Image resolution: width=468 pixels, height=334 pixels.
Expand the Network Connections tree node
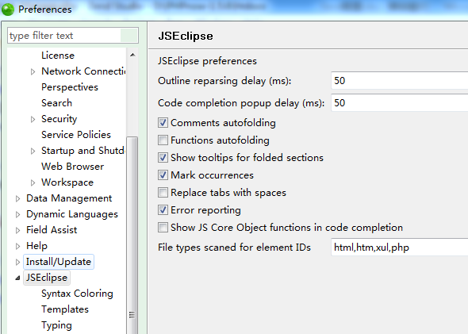pos(33,71)
